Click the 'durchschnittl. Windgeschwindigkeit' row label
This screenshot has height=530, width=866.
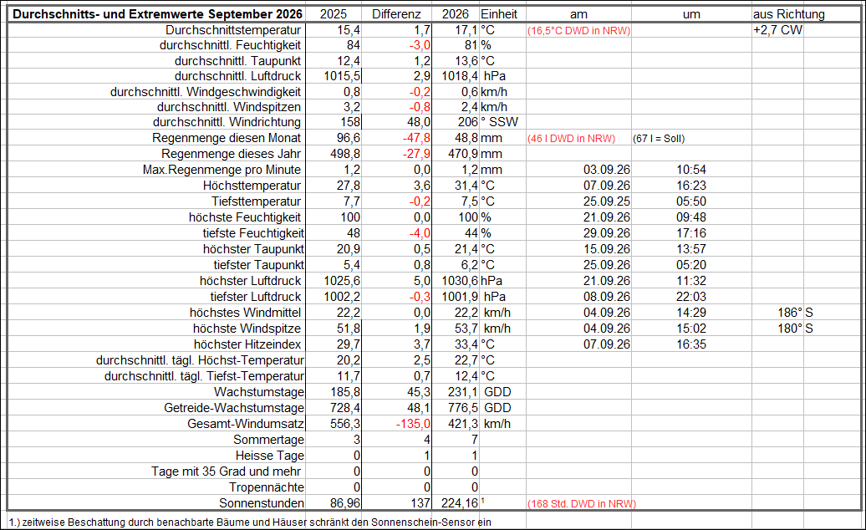coord(206,92)
